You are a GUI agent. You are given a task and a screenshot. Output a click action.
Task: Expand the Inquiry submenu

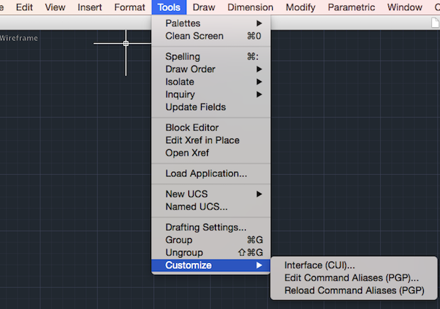pos(211,94)
